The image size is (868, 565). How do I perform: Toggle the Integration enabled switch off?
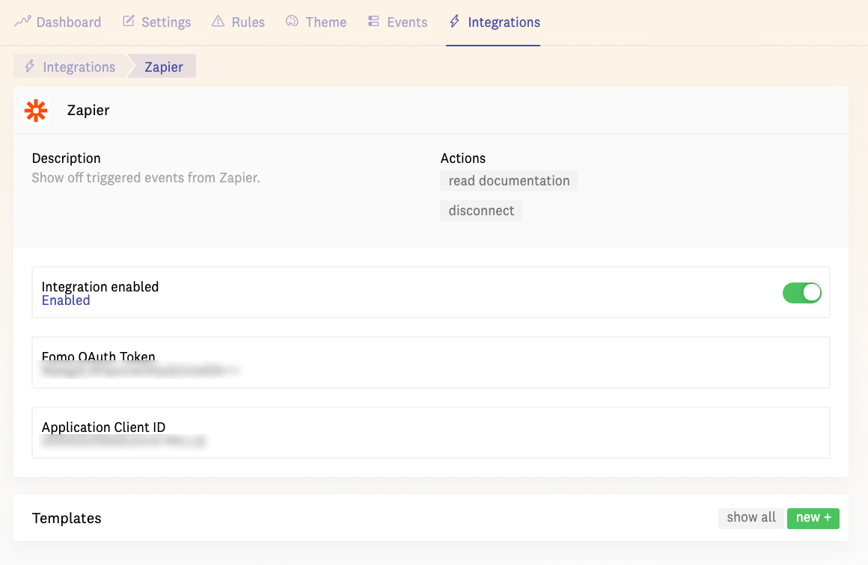click(801, 292)
